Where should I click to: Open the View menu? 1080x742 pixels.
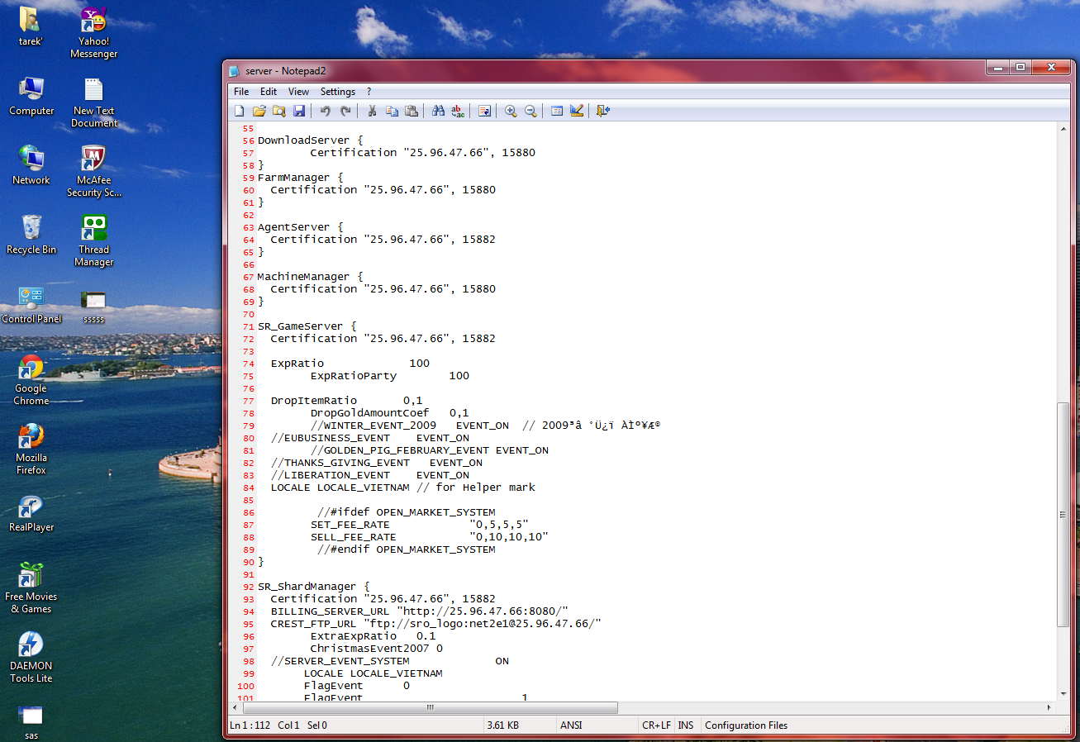298,92
